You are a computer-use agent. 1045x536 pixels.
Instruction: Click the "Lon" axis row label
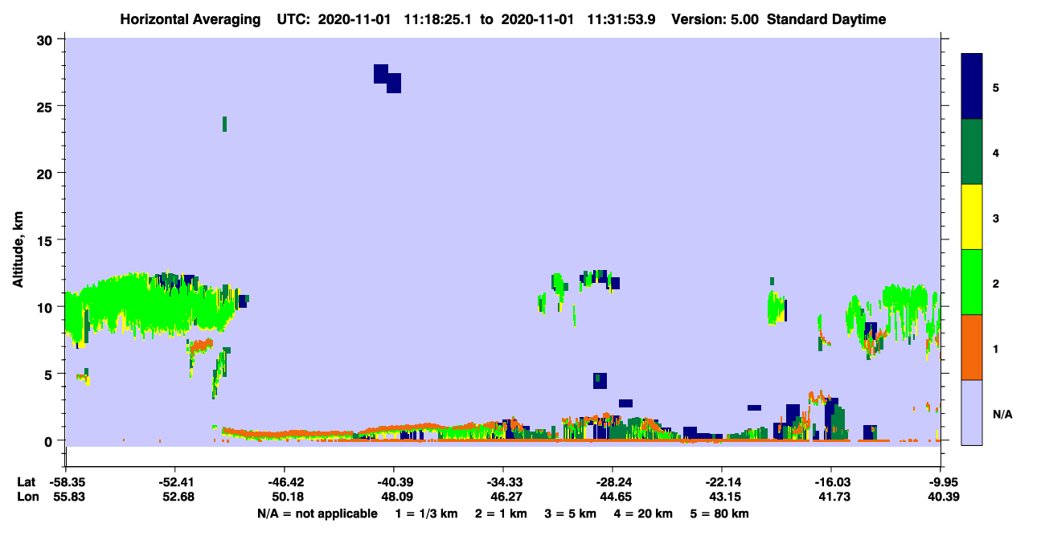pos(27,497)
